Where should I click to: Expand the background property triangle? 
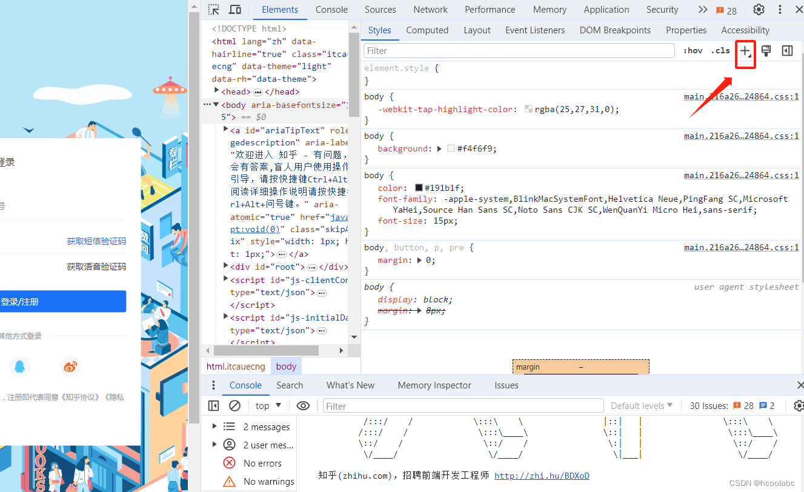[x=439, y=148]
